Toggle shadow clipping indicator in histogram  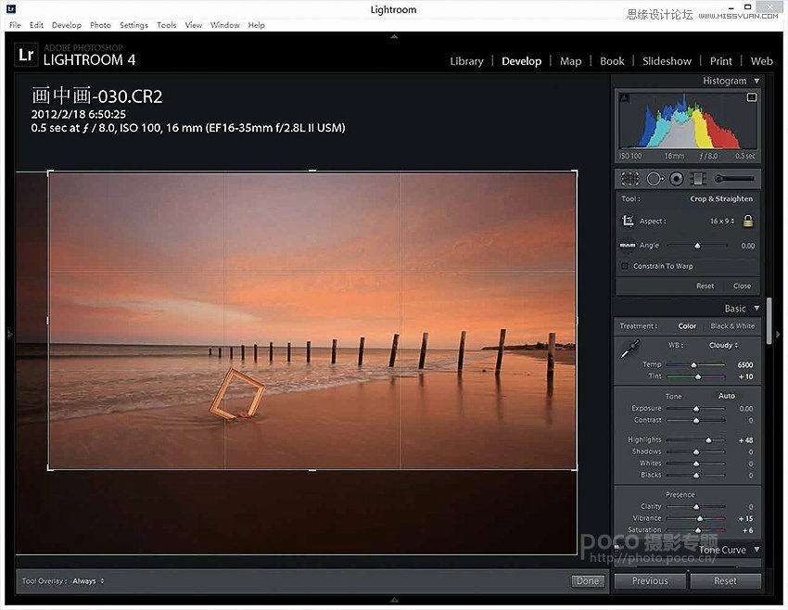(x=624, y=97)
